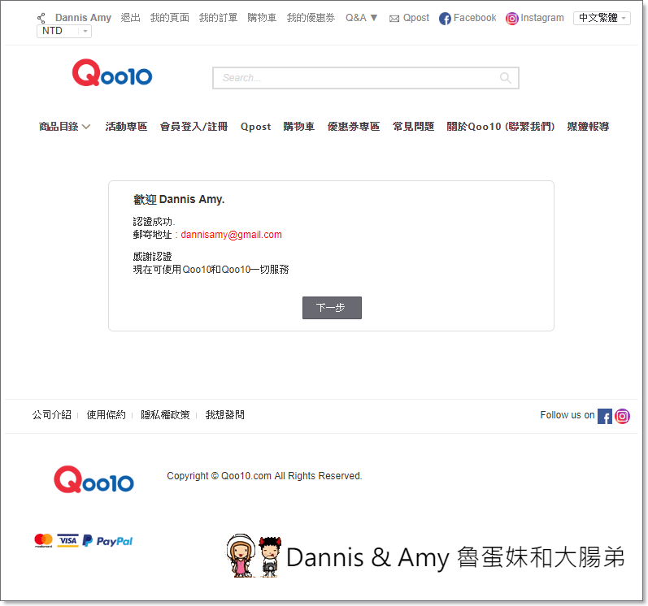The width and height of the screenshot is (648, 606).
Task: Click the Dannis Amy account name link
Action: [83, 18]
